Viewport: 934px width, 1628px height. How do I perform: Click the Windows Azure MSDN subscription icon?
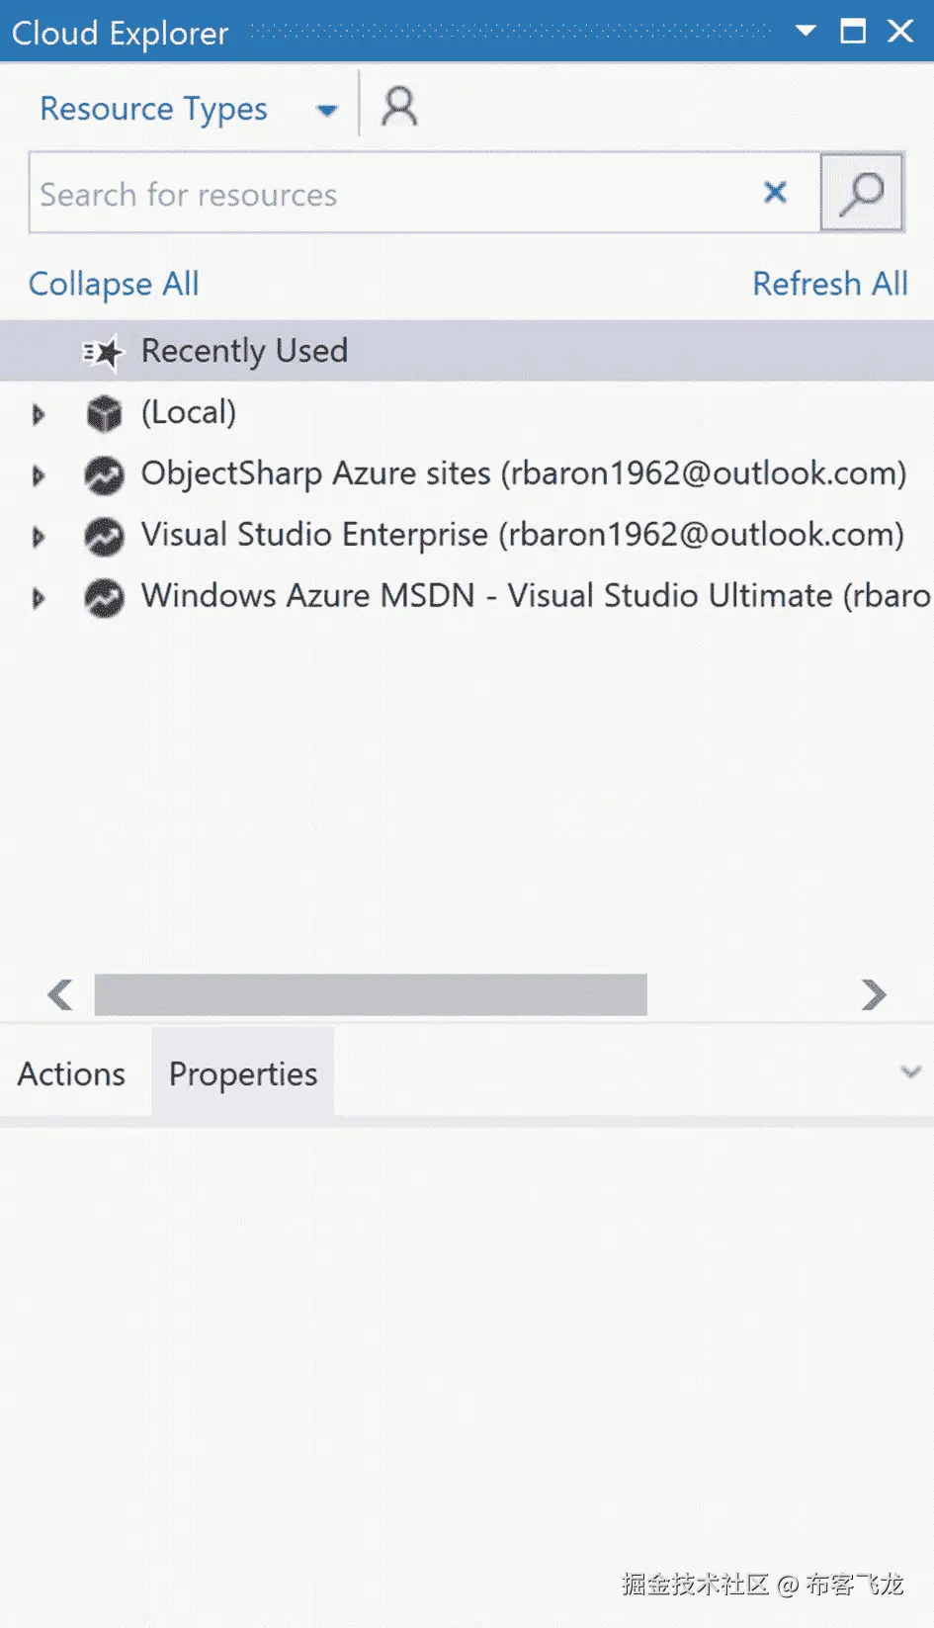(x=104, y=598)
